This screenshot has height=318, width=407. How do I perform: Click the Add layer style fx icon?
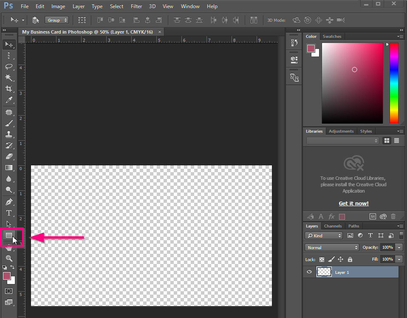[x=331, y=216]
